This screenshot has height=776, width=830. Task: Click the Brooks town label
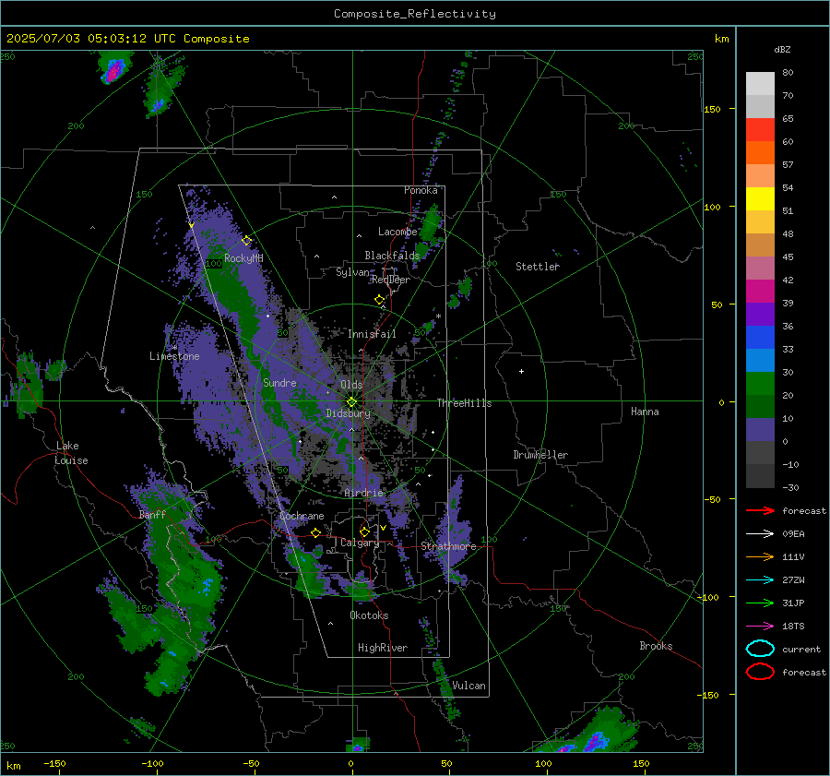[x=656, y=646]
